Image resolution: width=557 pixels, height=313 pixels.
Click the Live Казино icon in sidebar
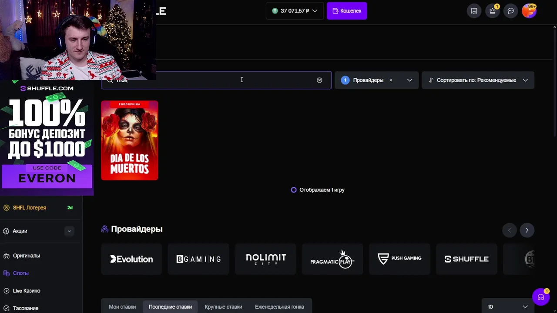[6, 291]
